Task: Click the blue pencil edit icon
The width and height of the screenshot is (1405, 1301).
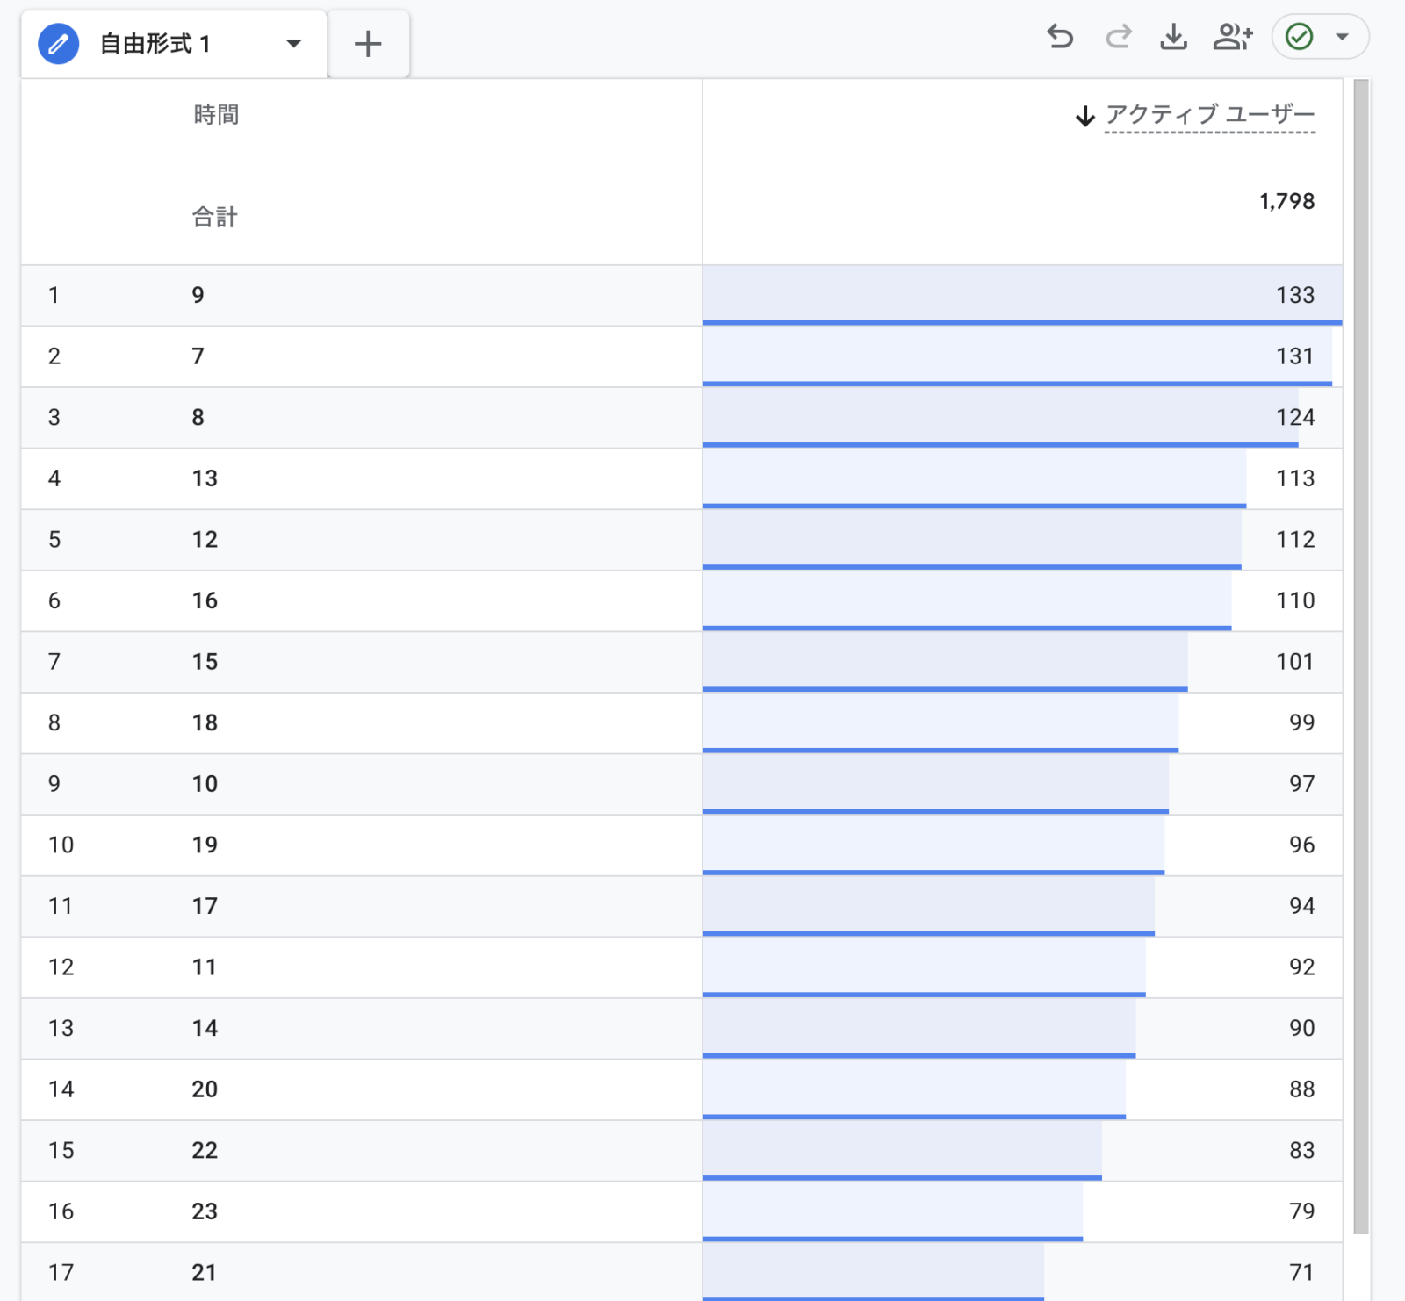Action: [59, 43]
